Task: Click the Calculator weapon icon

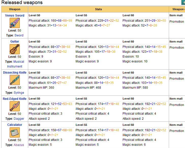Action: tap(15, 132)
